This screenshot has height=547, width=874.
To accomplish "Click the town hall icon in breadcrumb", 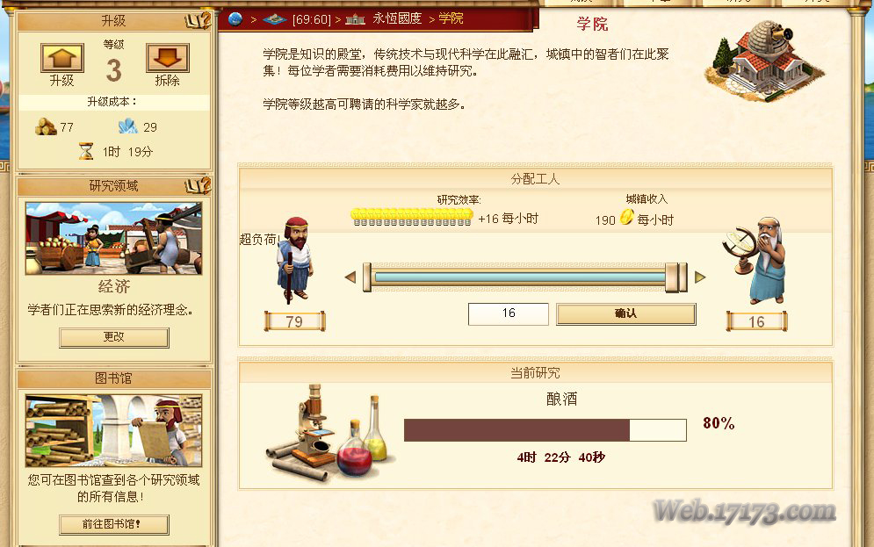I will coord(355,19).
